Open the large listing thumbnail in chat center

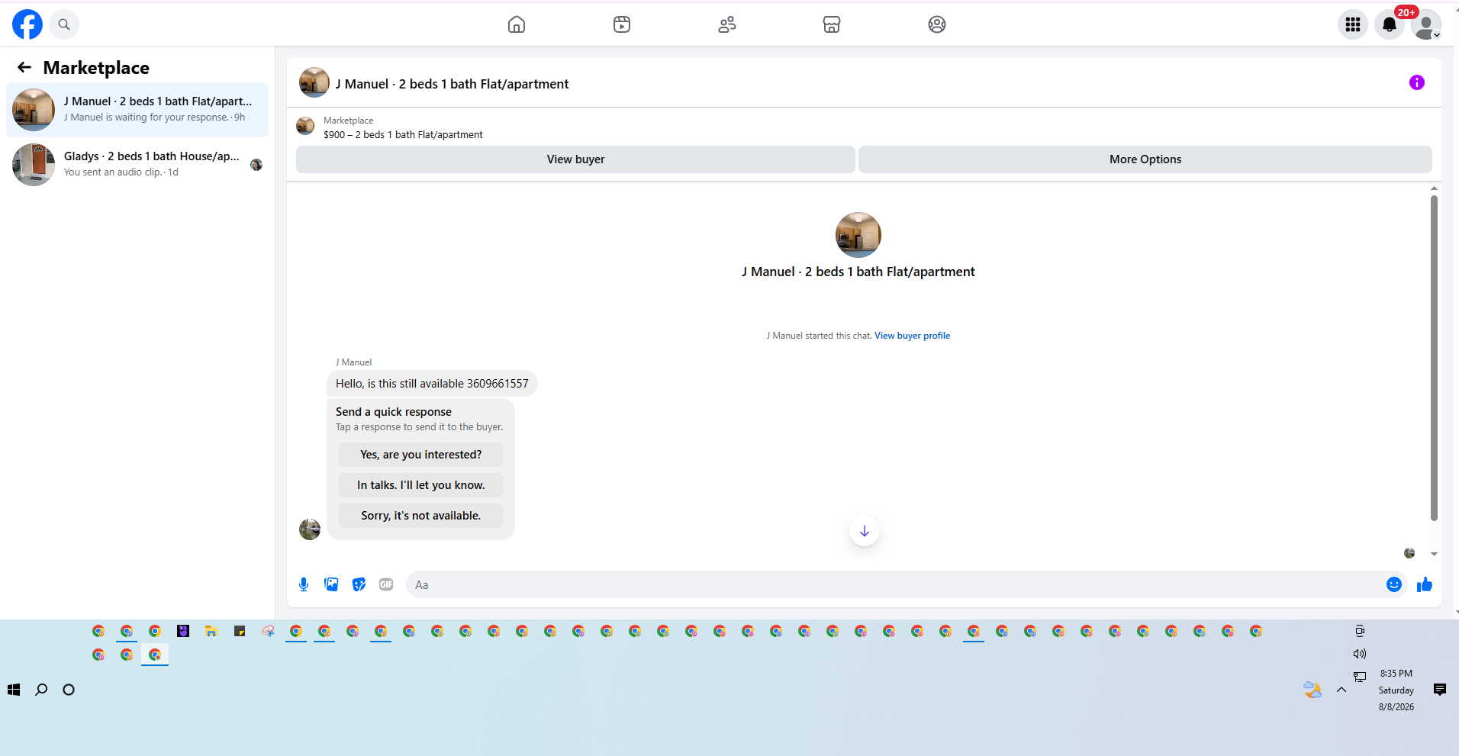[858, 235]
